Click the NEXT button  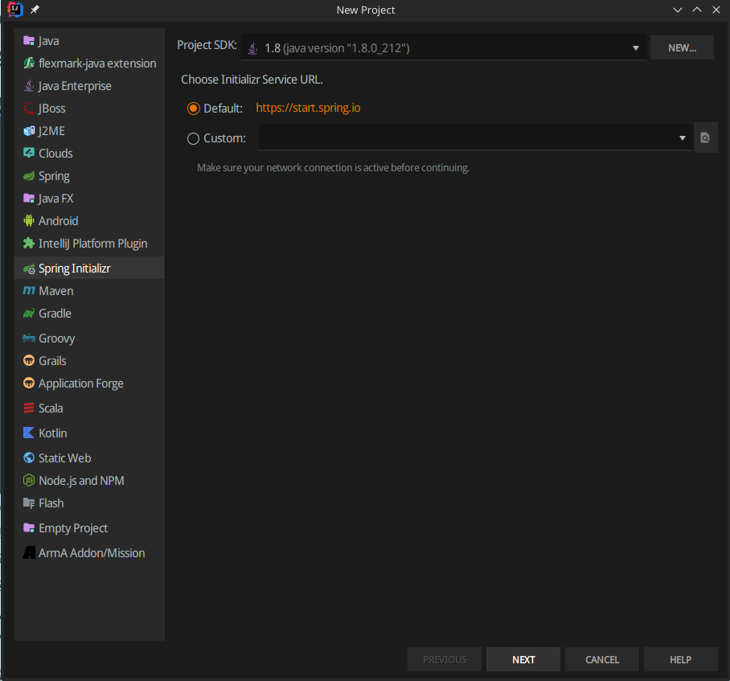point(523,659)
